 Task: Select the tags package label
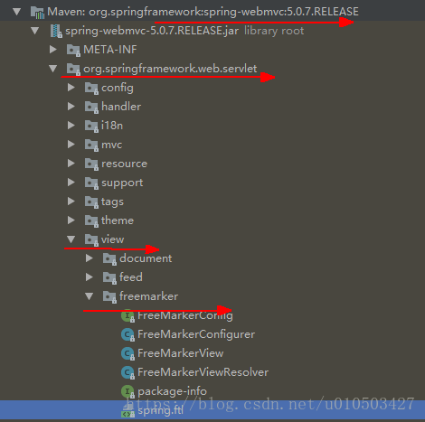(112, 202)
